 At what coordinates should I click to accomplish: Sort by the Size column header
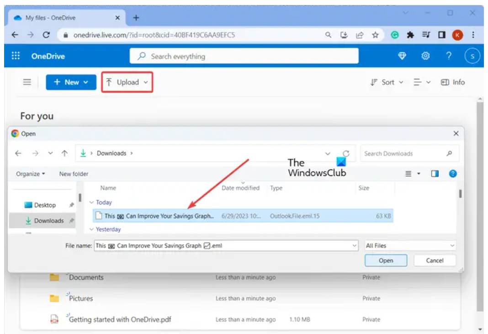pyautogui.click(x=364, y=188)
